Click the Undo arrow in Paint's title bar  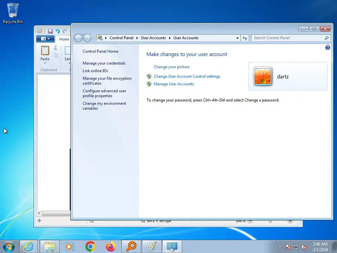pyautogui.click(x=57, y=31)
